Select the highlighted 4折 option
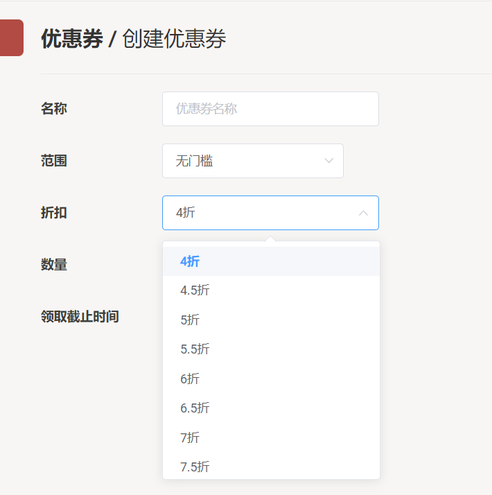The height and width of the screenshot is (495, 492). click(x=190, y=261)
